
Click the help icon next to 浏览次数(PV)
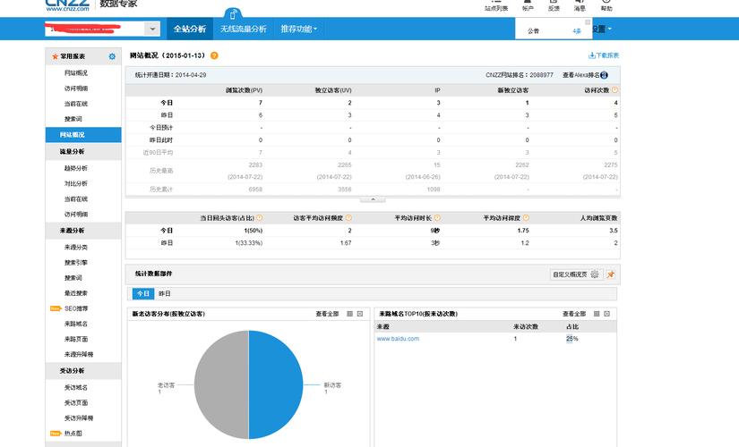point(269,90)
